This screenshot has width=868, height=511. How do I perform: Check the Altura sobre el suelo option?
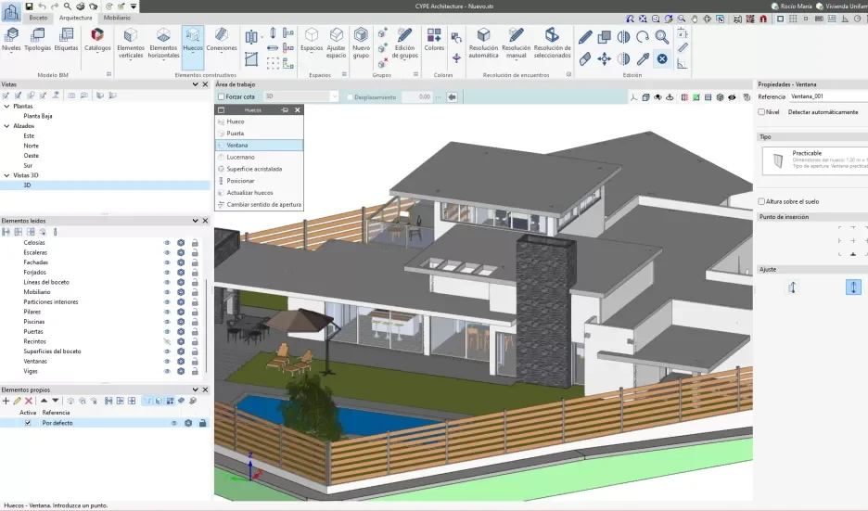point(762,201)
